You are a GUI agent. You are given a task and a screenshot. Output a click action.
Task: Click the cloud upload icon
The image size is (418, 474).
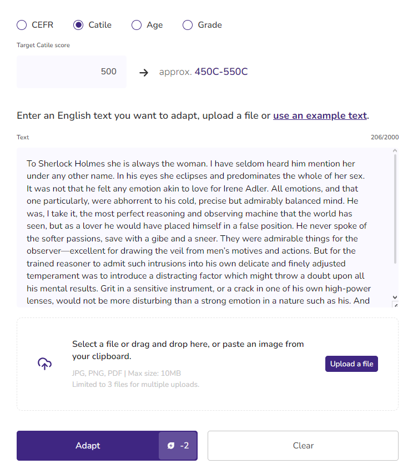44,364
